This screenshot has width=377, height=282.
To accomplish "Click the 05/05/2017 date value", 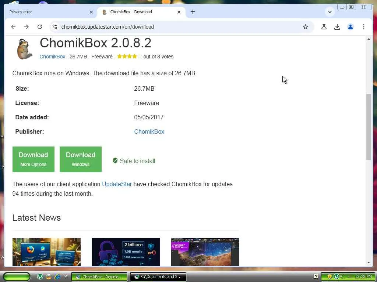I will pyautogui.click(x=149, y=117).
